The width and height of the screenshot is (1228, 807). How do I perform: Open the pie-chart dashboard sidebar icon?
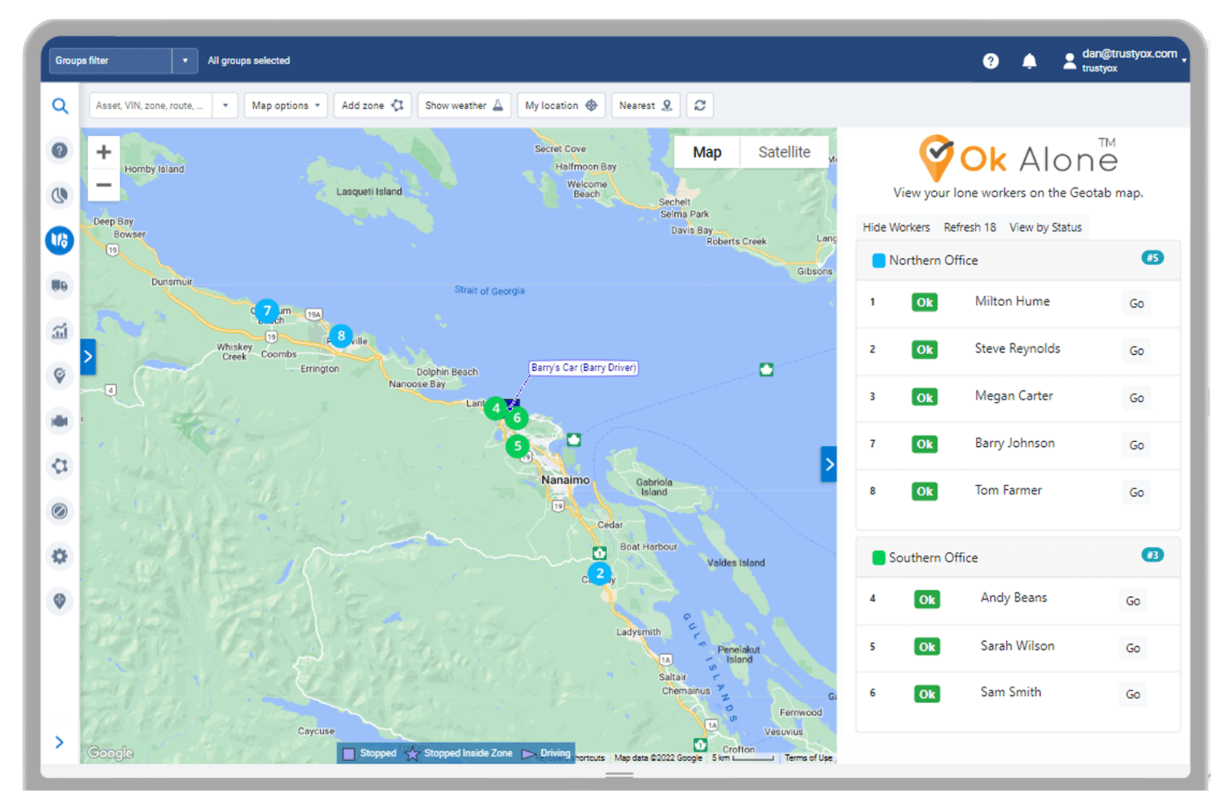(x=60, y=195)
